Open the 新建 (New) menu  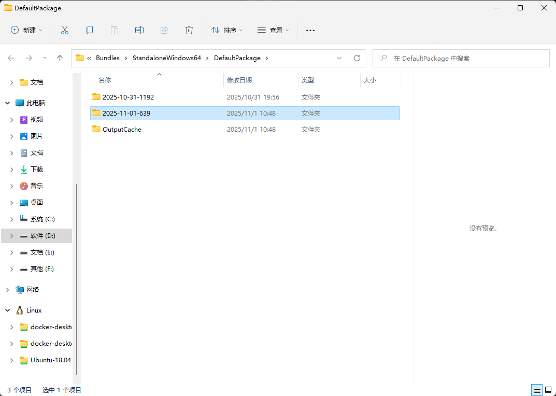[x=26, y=30]
